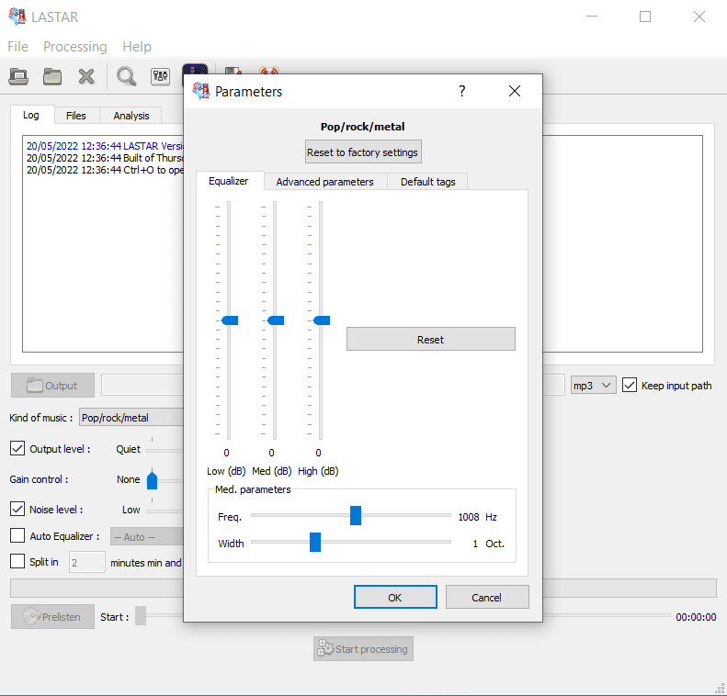Click the Split in minutes input field

(87, 562)
